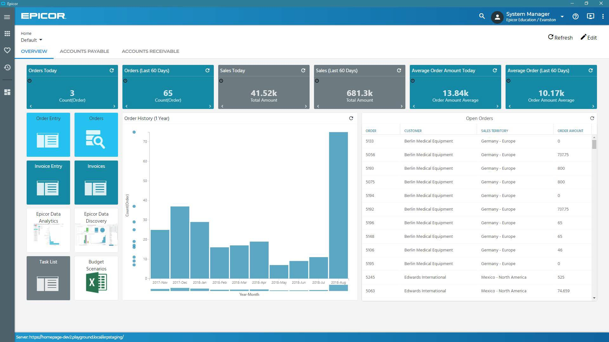Expand System Manager user dropdown arrow
Viewport: 609px width, 342px height.
point(562,16)
